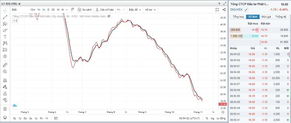Open the Biểu đồ dropdown
The height and width of the screenshot is (123, 291).
pyautogui.click(x=135, y=10)
